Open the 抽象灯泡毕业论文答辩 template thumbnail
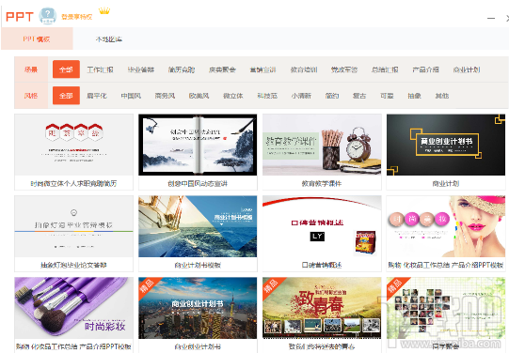Image resolution: width=509 pixels, height=353 pixels. (x=74, y=226)
